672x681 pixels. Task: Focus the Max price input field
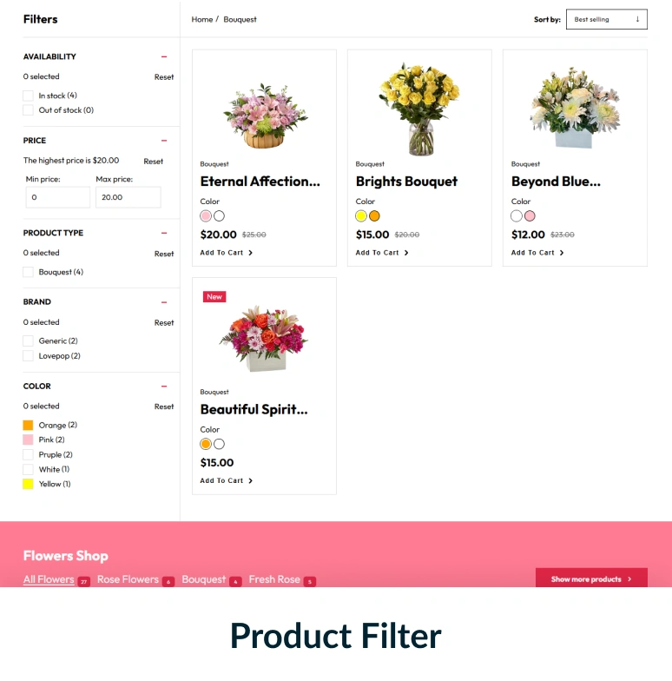128,197
